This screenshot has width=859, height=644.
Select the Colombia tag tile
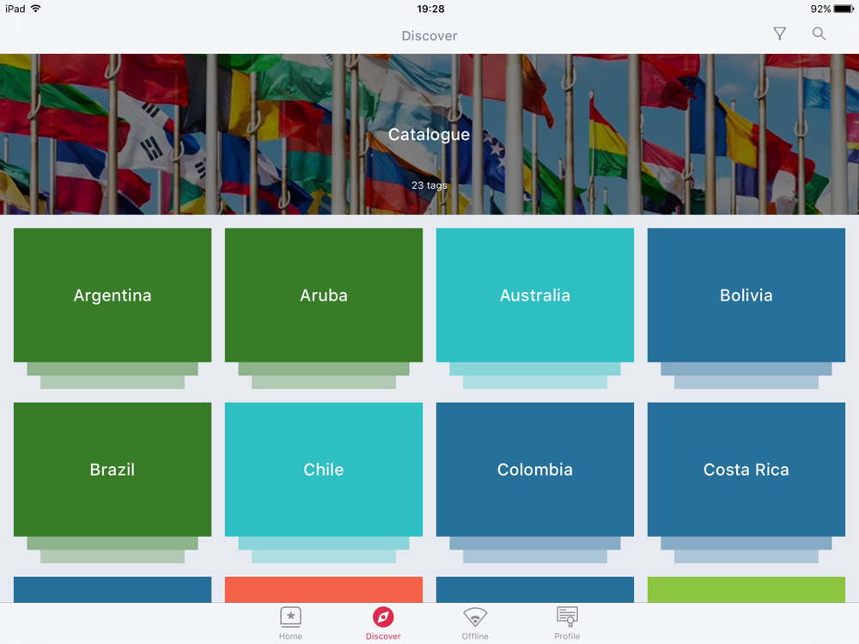point(535,470)
